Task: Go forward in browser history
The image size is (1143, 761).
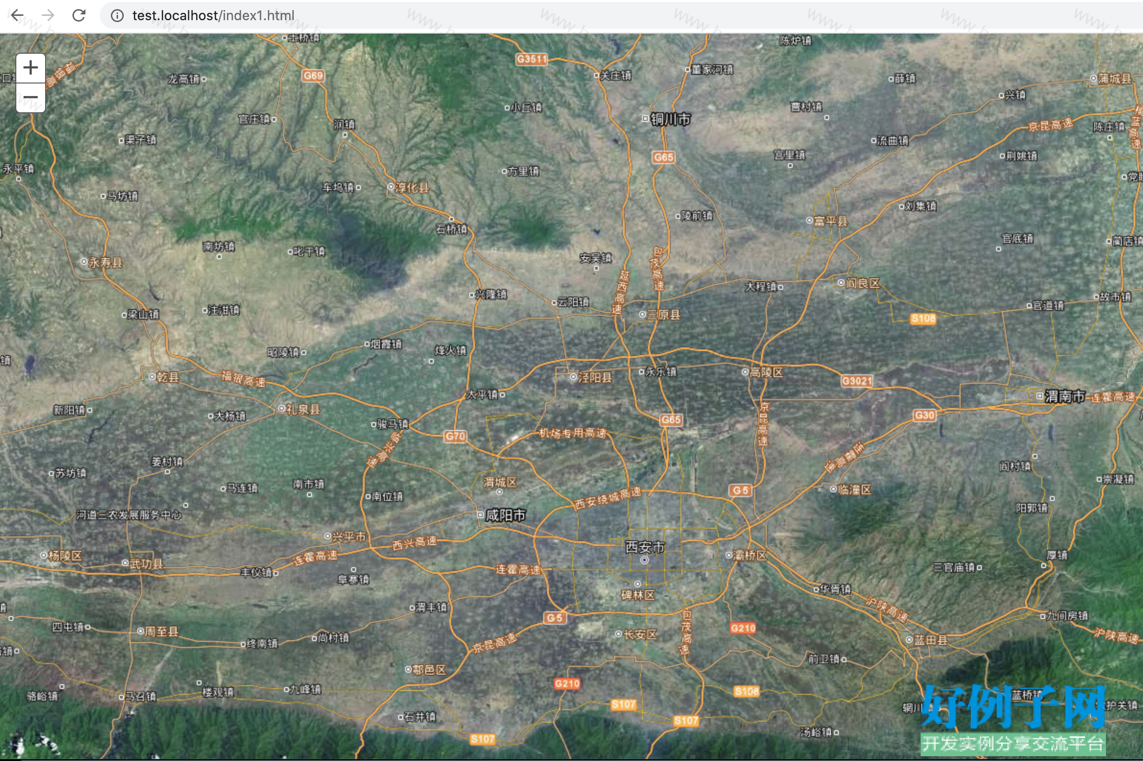Action: tap(48, 15)
